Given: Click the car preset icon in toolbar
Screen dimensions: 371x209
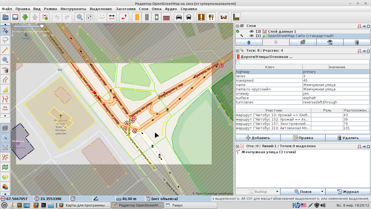Looking at the screenshot, I should click(x=179, y=17).
